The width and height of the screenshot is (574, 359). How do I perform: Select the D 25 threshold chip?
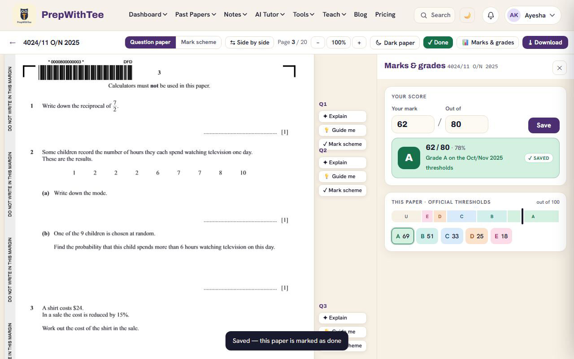477,236
